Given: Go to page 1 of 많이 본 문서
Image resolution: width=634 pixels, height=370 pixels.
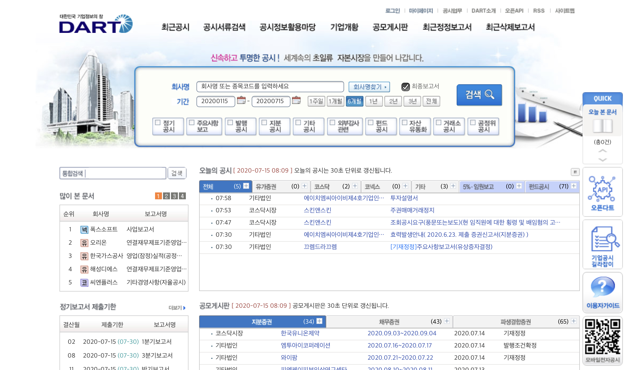Looking at the screenshot, I should pos(158,196).
